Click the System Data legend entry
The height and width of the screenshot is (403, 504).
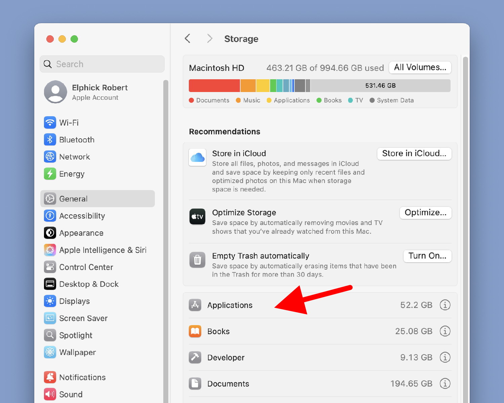coord(391,100)
